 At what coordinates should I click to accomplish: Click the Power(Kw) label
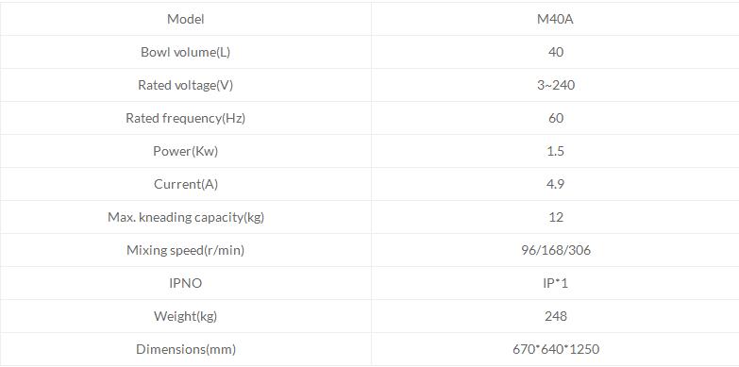coord(186,151)
